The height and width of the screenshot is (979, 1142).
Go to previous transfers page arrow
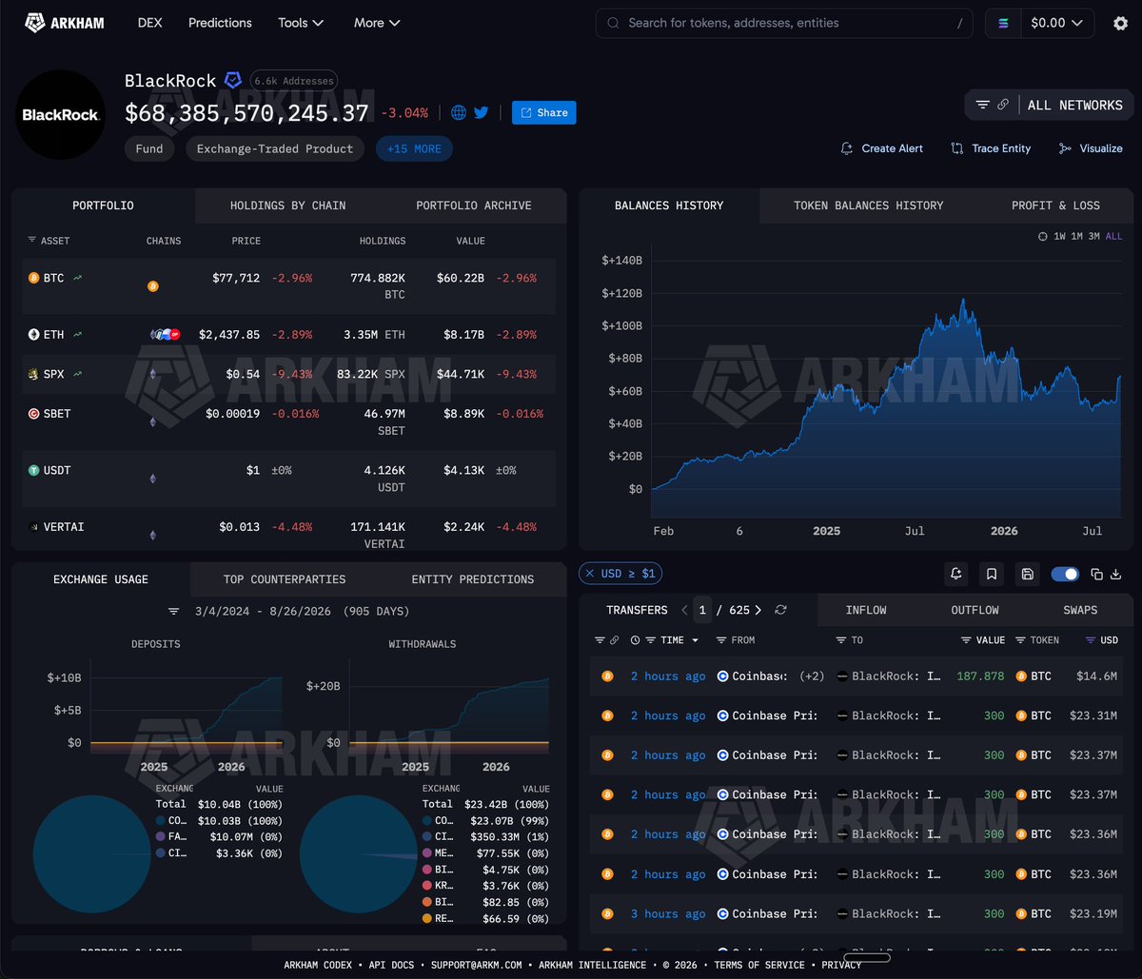684,610
